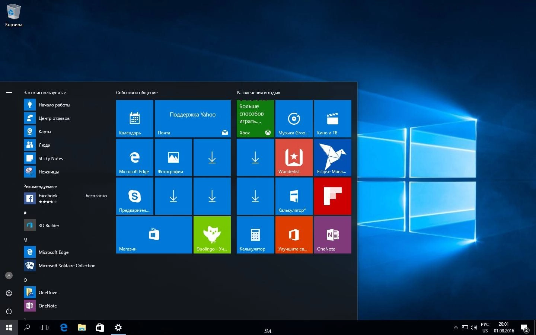Click the События и общение group title

coord(137,93)
